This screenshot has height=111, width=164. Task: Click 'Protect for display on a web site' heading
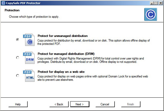(x=61, y=72)
